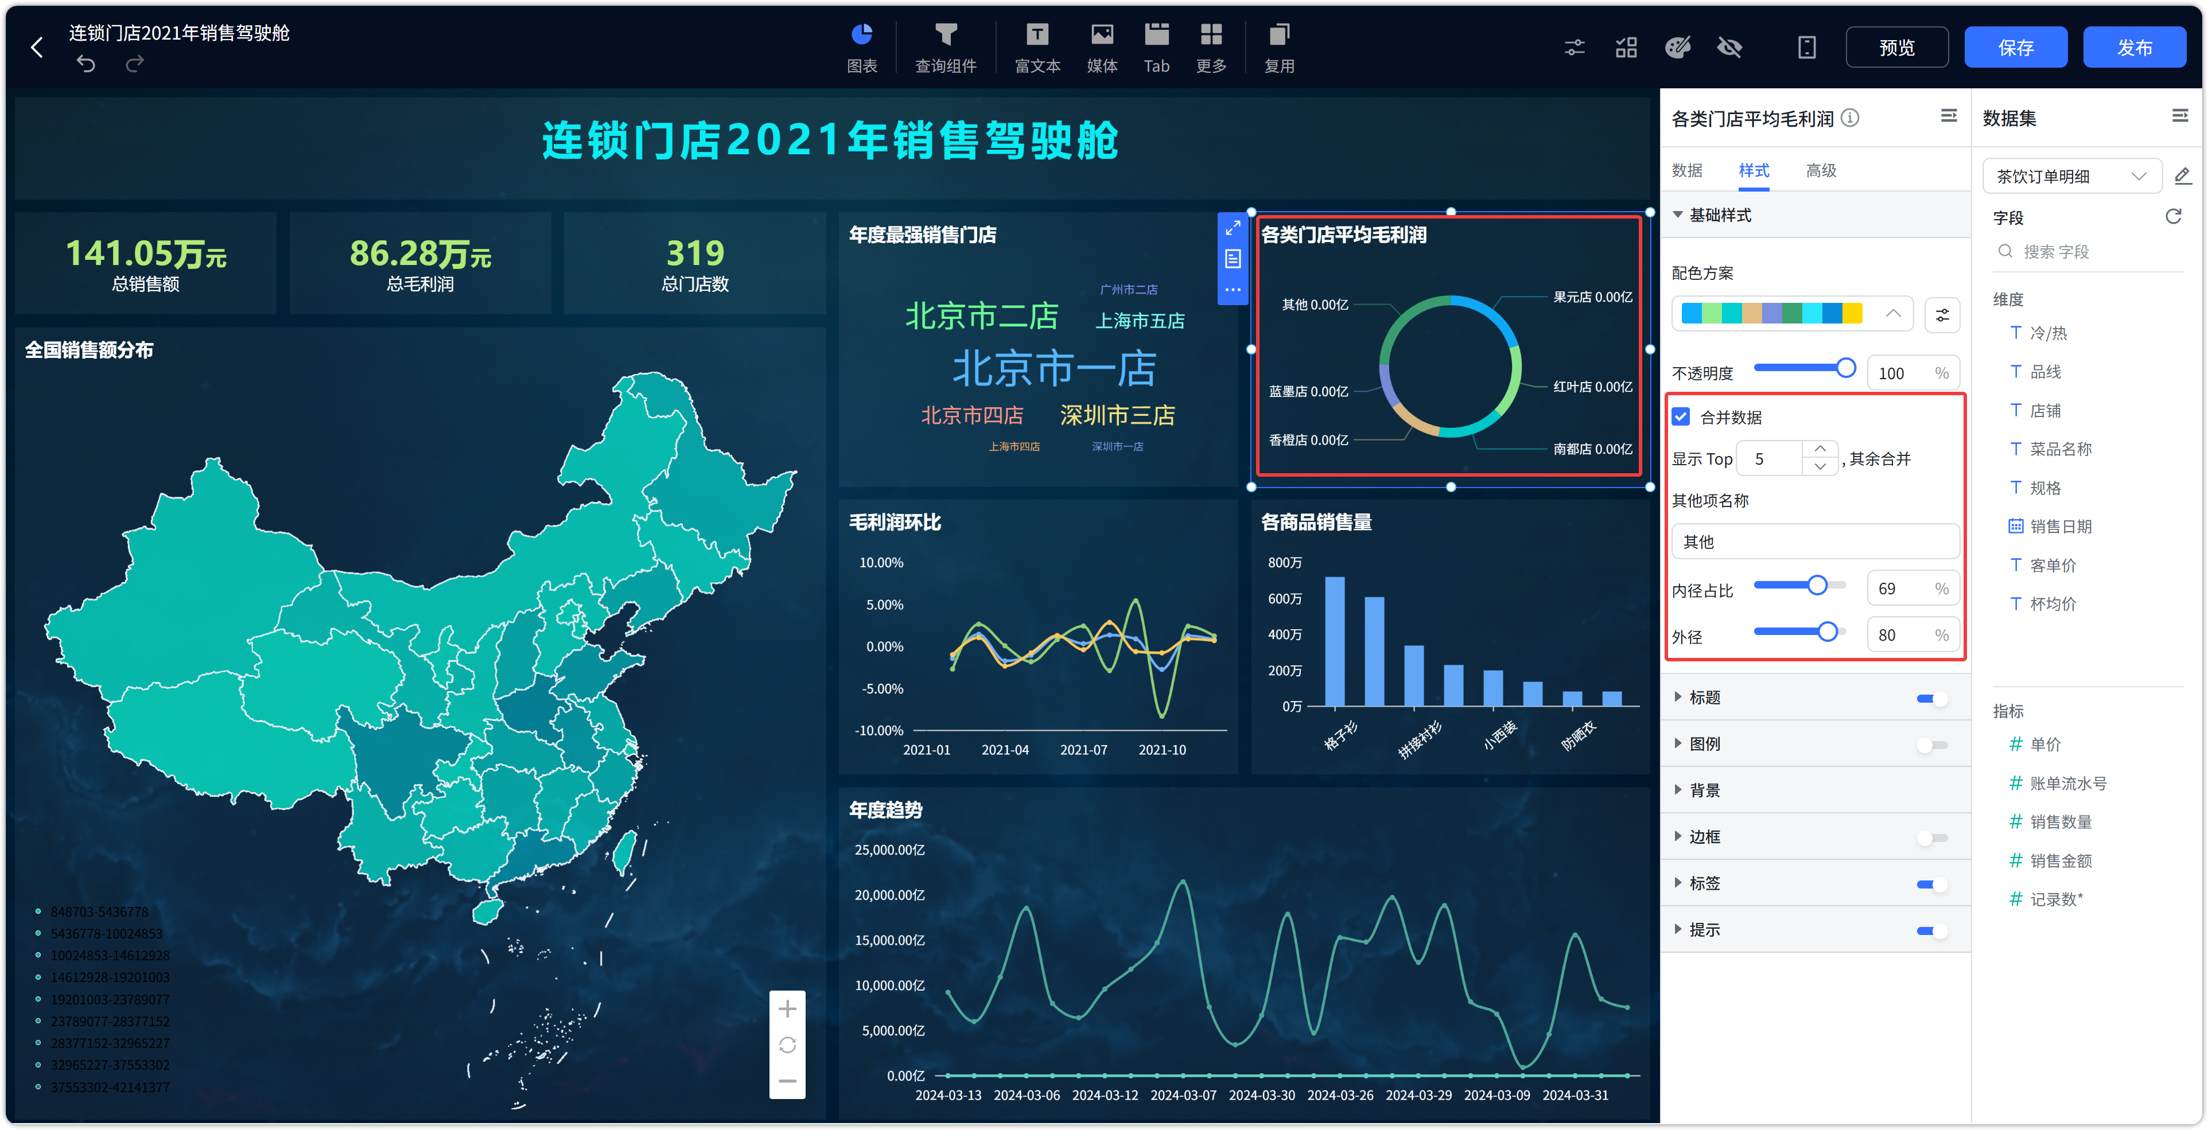The height and width of the screenshot is (1130, 2208).
Task: Zoom in on the map with plus
Action: pyautogui.click(x=787, y=1009)
